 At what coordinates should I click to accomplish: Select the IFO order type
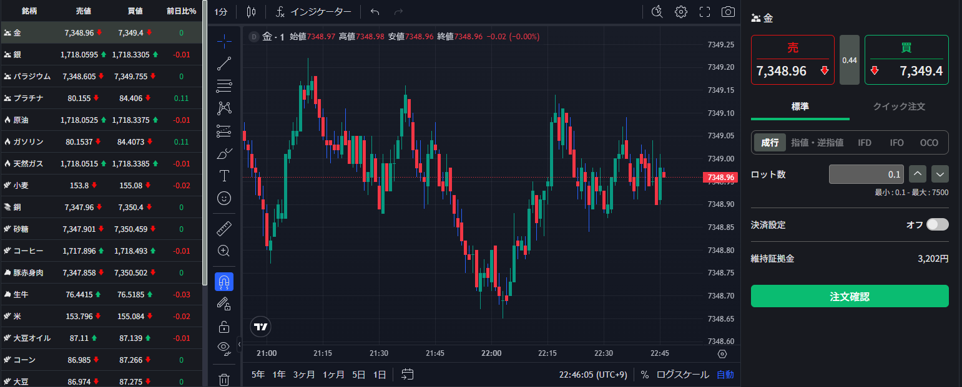coord(896,143)
